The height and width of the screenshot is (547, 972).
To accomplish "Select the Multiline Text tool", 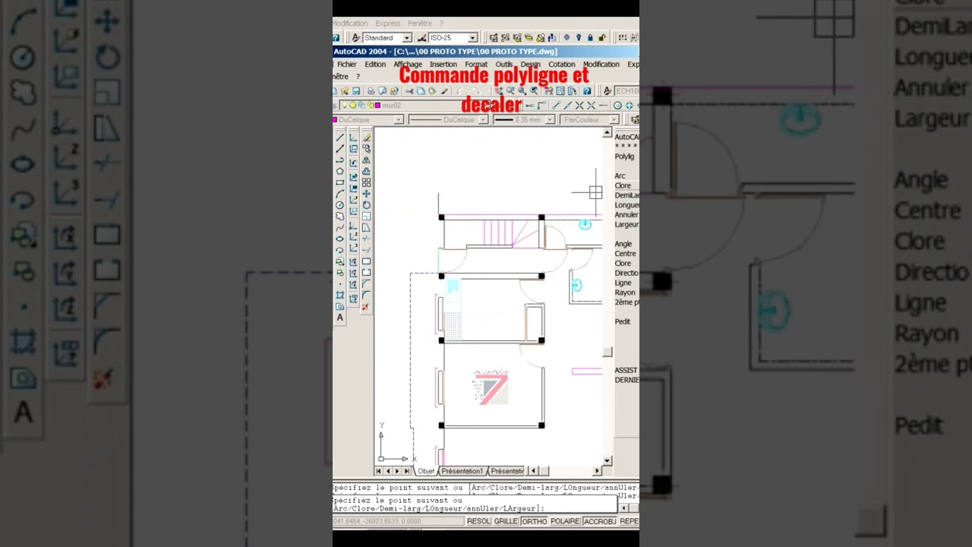I will (x=340, y=317).
